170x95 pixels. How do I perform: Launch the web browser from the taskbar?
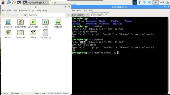point(8,2)
